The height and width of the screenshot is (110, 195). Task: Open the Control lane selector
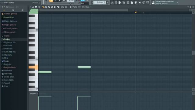coord(34,94)
